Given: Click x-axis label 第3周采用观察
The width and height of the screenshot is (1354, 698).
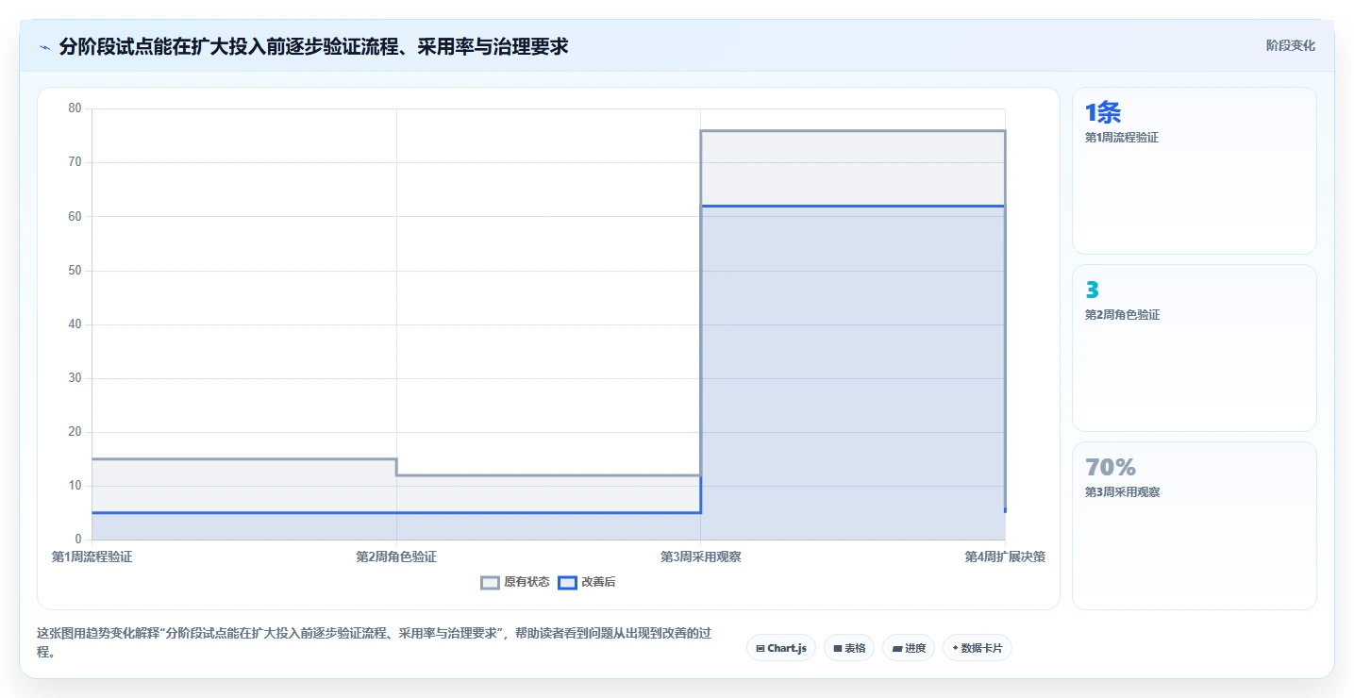Looking at the screenshot, I should (700, 557).
